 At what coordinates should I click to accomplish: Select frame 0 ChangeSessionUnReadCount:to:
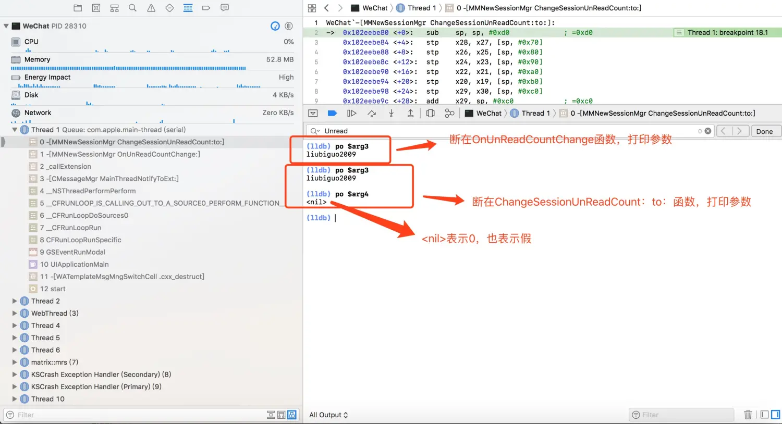151,142
